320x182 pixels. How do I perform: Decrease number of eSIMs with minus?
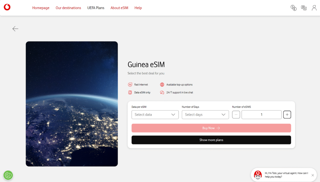point(236,115)
